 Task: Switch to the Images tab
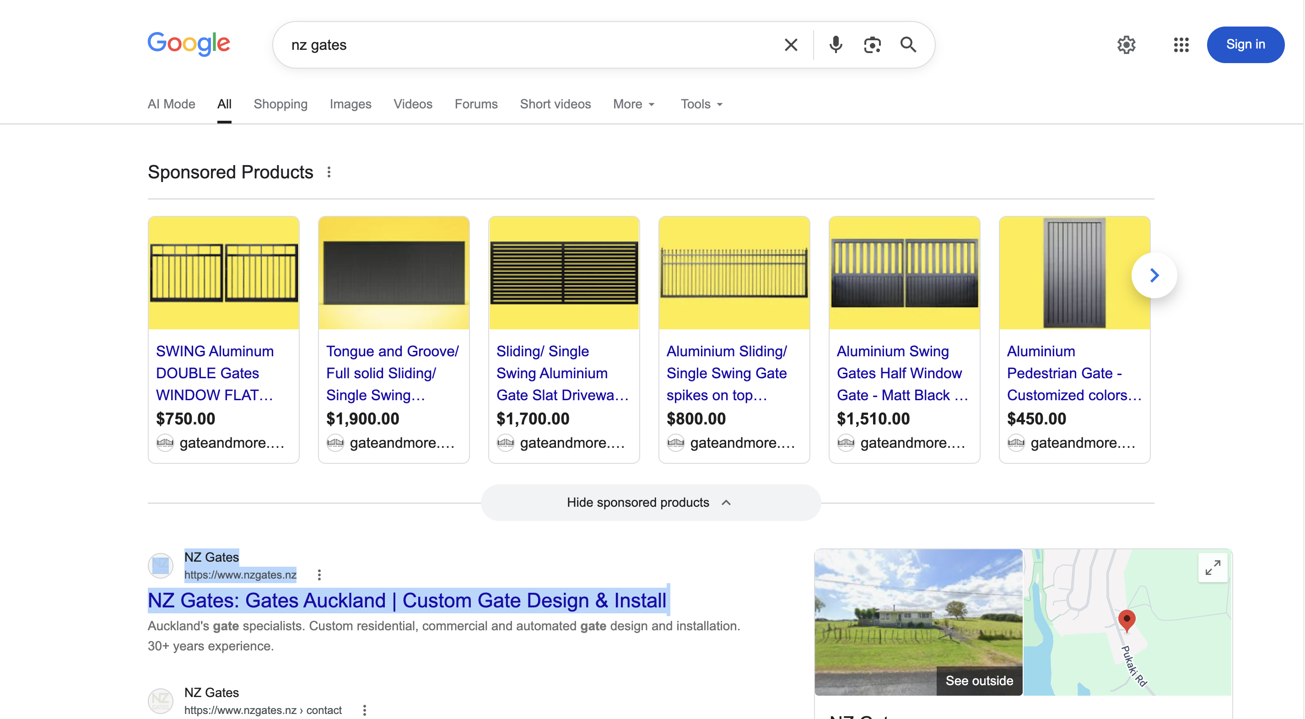tap(351, 104)
